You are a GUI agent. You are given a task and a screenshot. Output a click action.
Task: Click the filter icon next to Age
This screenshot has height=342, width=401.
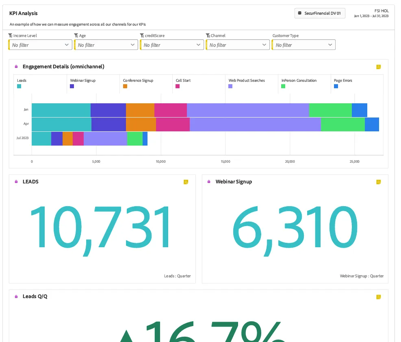(76, 35)
